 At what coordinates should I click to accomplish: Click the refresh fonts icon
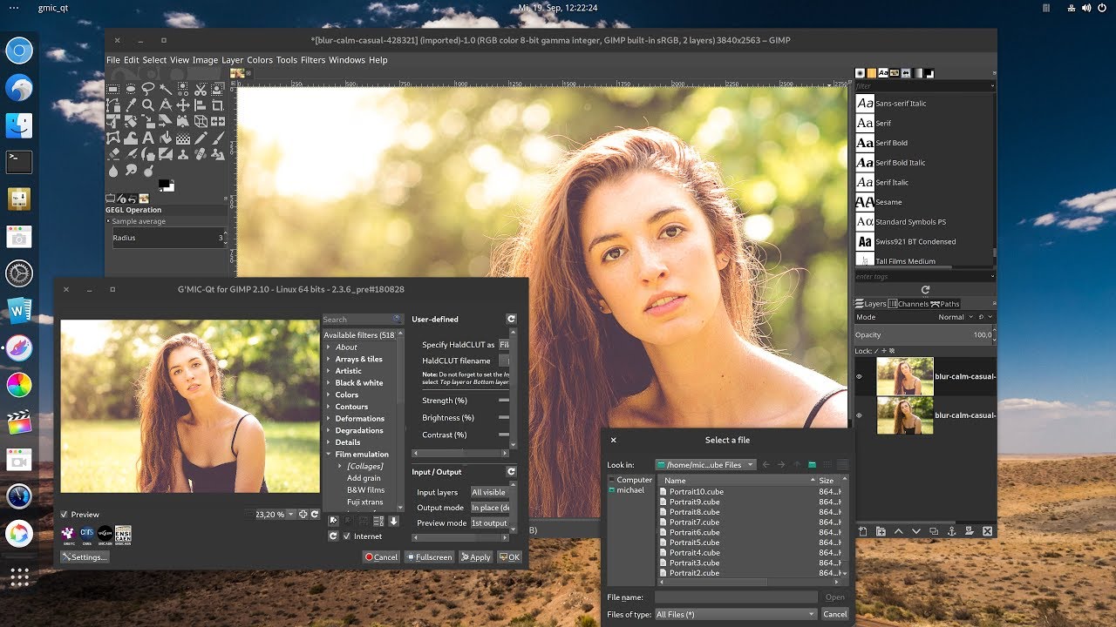[x=925, y=290]
